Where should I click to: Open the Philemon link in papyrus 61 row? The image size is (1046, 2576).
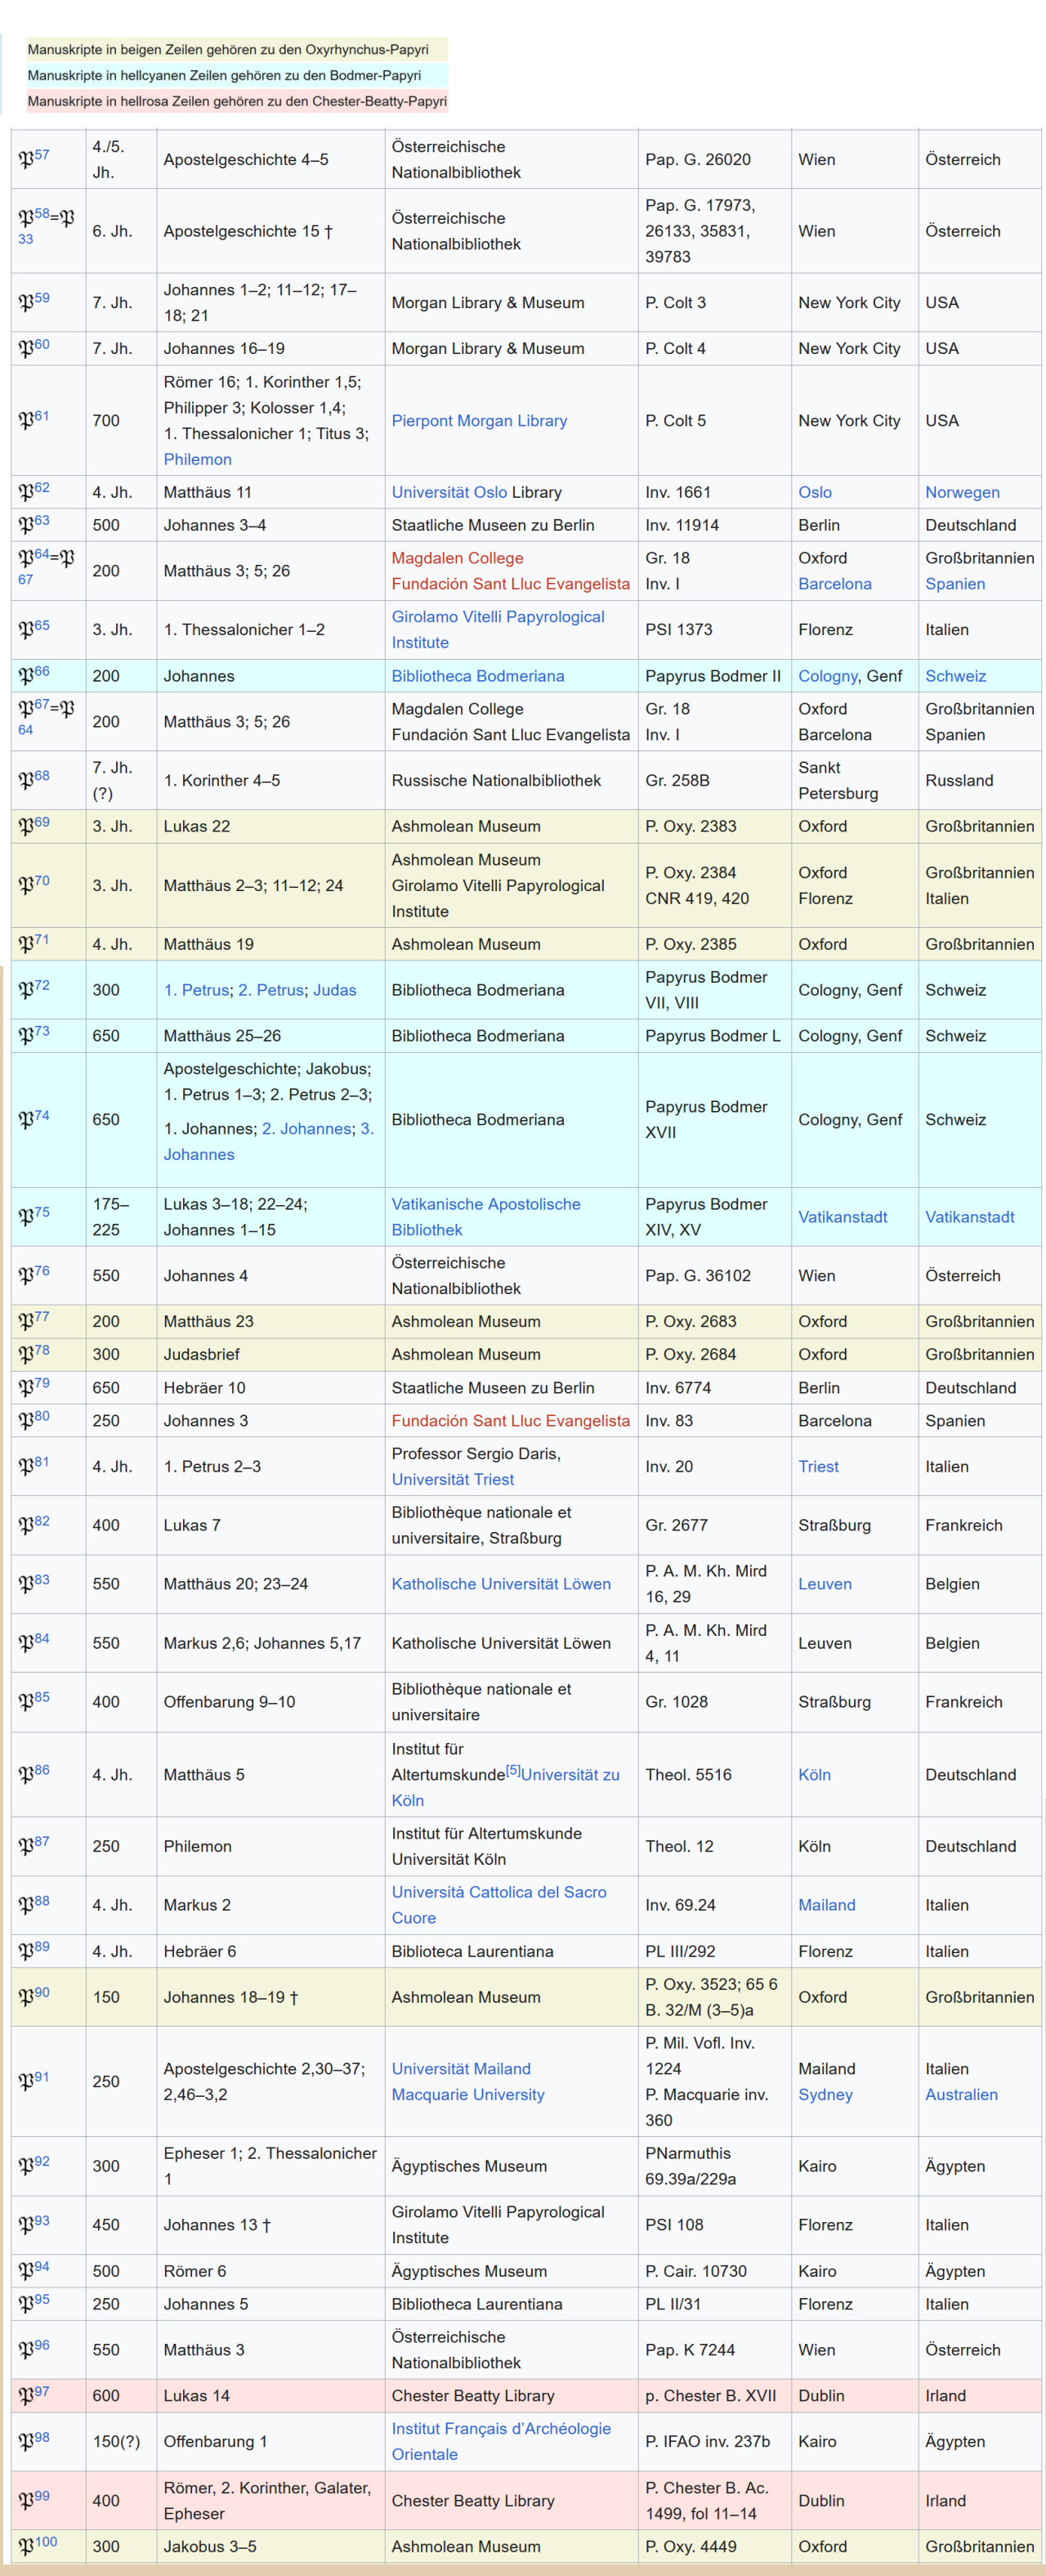point(197,459)
